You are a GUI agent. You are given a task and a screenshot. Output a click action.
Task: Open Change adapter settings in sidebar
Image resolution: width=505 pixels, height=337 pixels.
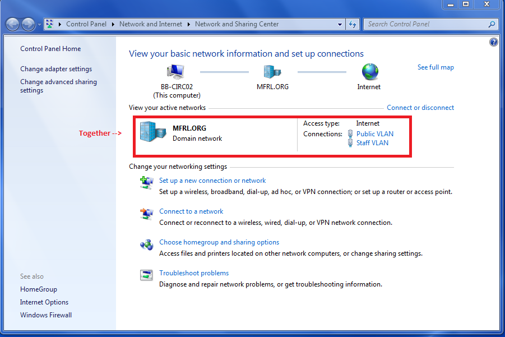tap(56, 69)
